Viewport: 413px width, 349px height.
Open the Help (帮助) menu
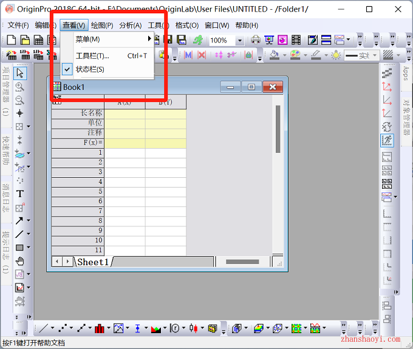click(x=247, y=25)
